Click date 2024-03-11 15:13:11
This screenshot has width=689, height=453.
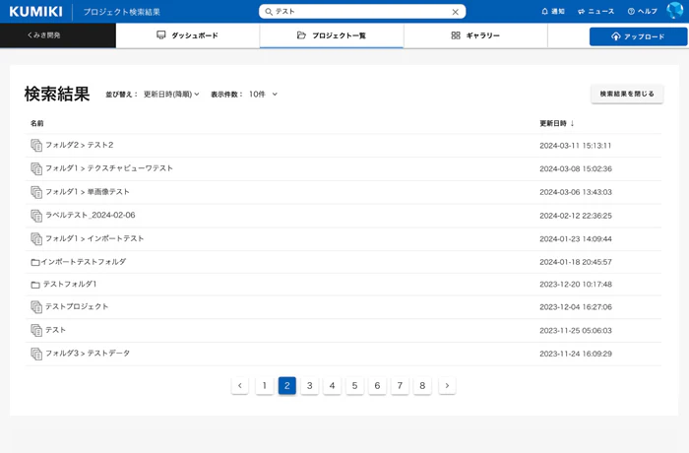[576, 146]
